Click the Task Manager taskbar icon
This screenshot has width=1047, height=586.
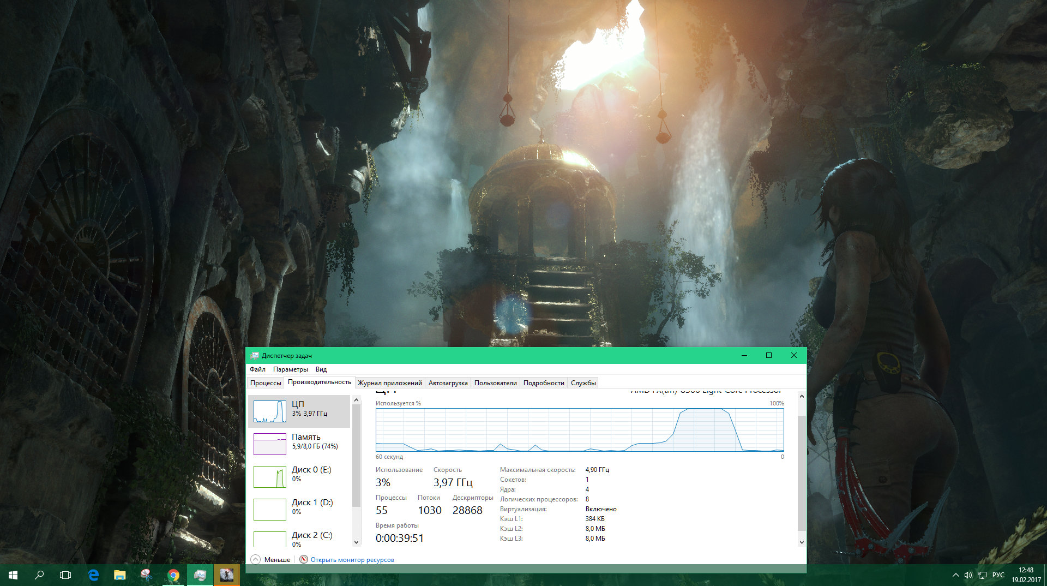(x=200, y=575)
